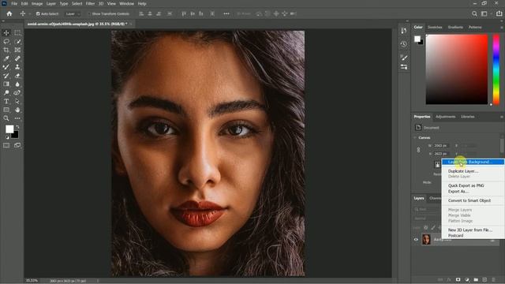Screen dimensions: 505x284
Task: Click the canvas width input field
Action: [441, 146]
